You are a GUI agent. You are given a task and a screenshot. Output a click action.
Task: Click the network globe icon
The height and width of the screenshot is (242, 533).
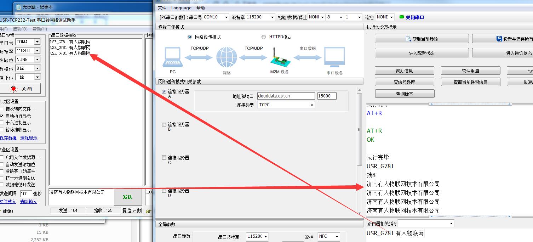click(x=227, y=57)
